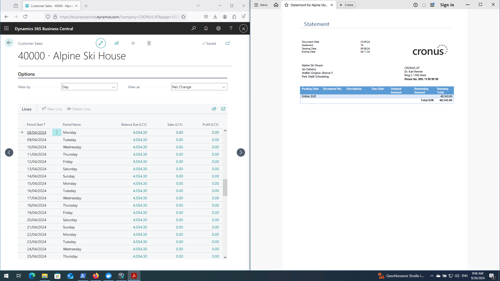Open Microsoft Edge from the taskbar
This screenshot has height=281, width=500.
(32, 276)
